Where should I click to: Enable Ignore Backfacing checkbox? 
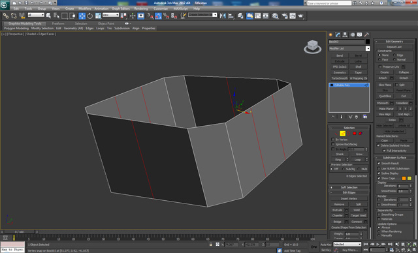pyautogui.click(x=332, y=144)
